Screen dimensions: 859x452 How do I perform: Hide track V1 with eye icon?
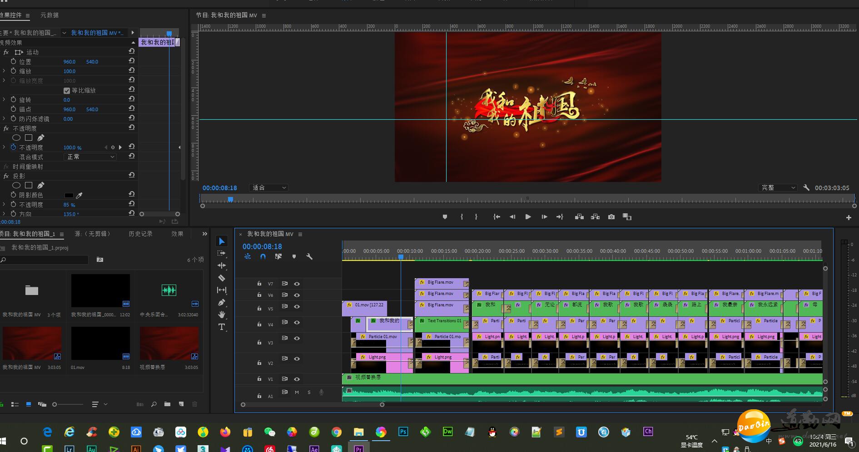pyautogui.click(x=297, y=379)
